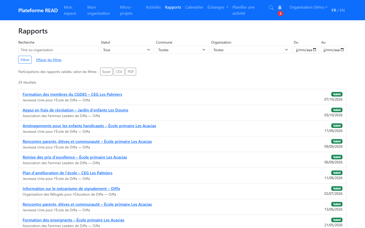Switch the language to EN

coord(342,10)
